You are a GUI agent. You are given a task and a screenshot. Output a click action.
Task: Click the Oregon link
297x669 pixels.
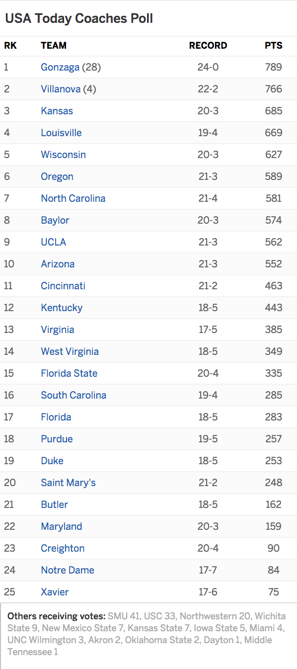(x=57, y=176)
